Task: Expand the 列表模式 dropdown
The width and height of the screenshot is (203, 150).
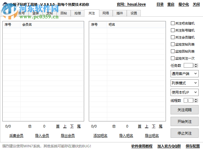Action: (x=185, y=83)
